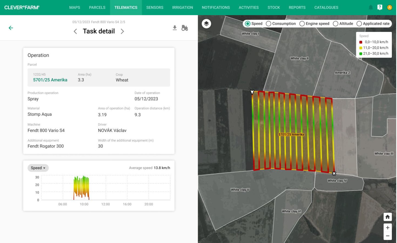Click the back arrow icon
This screenshot has height=243, width=397.
point(11,28)
